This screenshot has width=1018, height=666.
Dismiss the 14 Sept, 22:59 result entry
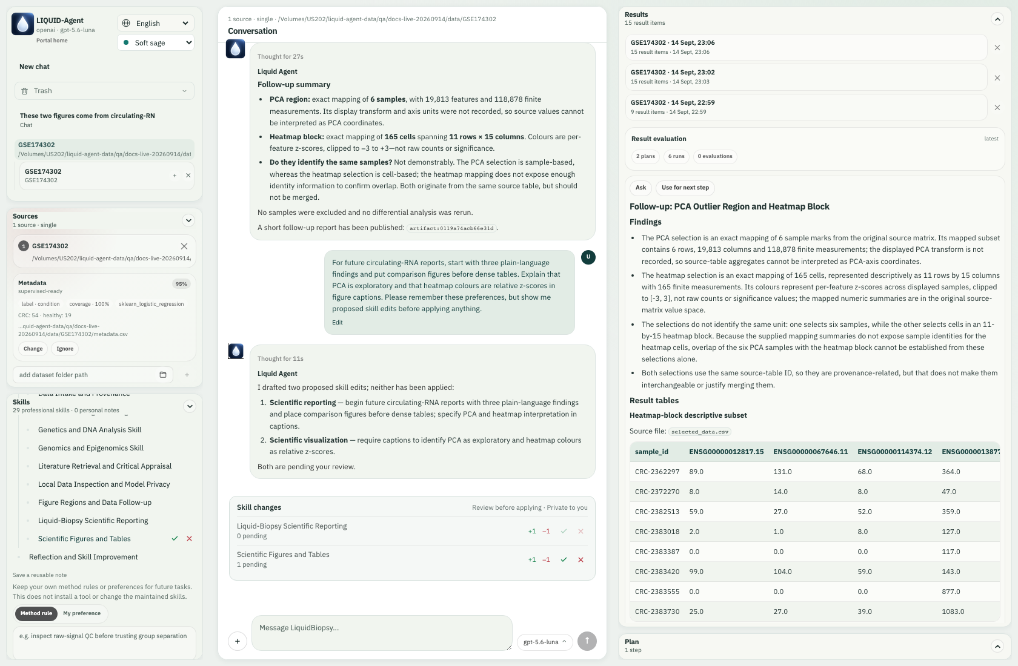[x=997, y=107]
